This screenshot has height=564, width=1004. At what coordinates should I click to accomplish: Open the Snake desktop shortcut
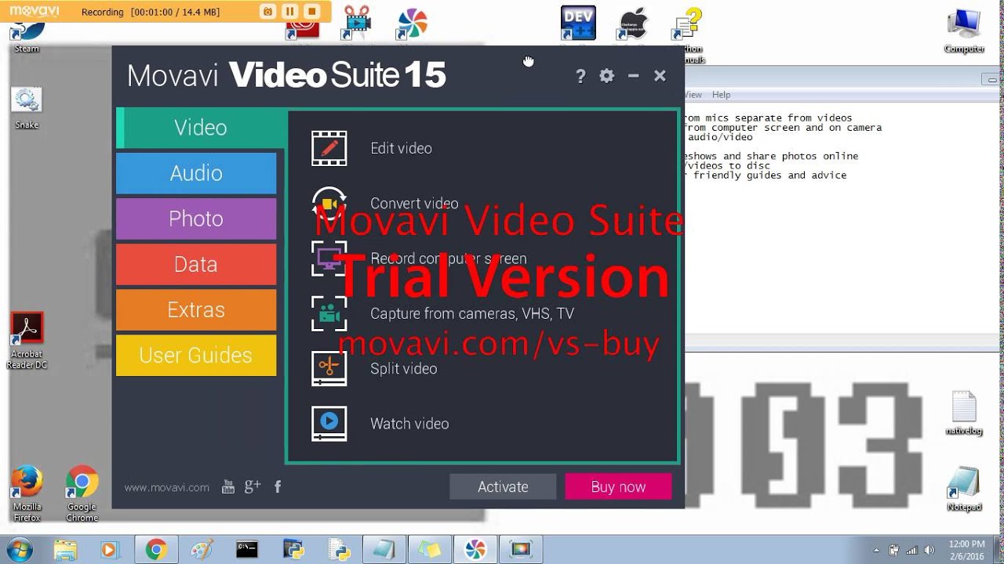click(27, 108)
